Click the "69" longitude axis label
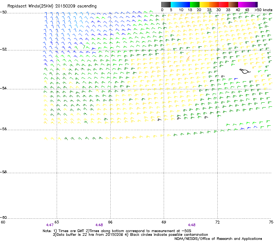 [164, 222]
